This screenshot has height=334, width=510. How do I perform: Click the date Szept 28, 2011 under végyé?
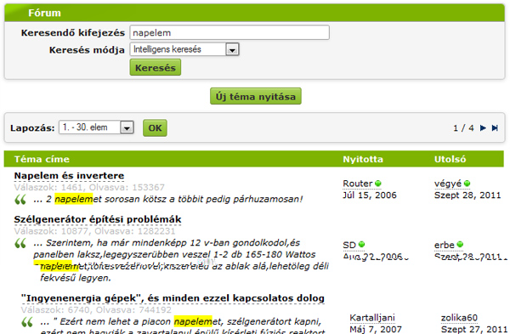[x=467, y=195]
